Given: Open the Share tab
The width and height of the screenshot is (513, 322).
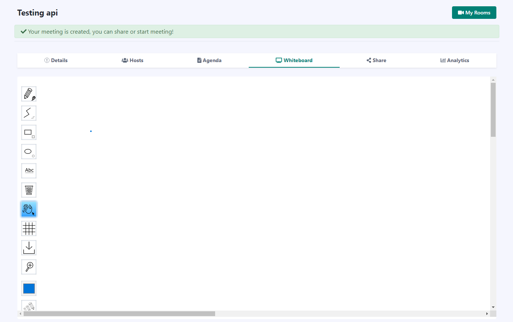Looking at the screenshot, I should coord(376,60).
